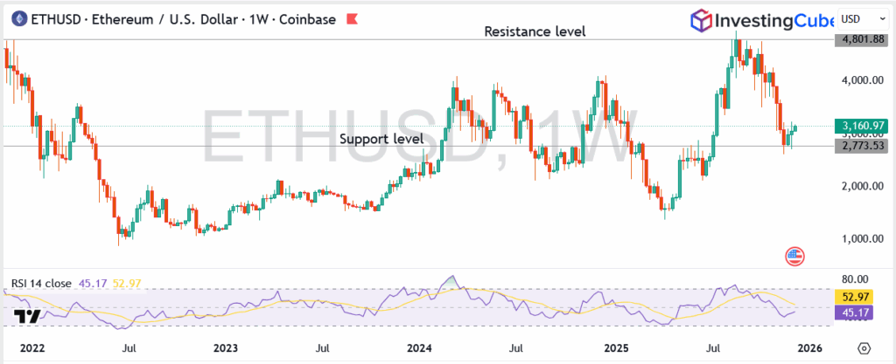Viewport: 896px width, 364px height.
Task: Click the 2023 label on time axis
Action: [x=225, y=348]
